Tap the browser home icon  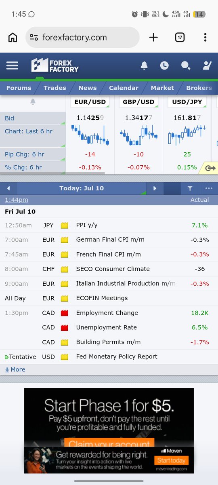13,38
